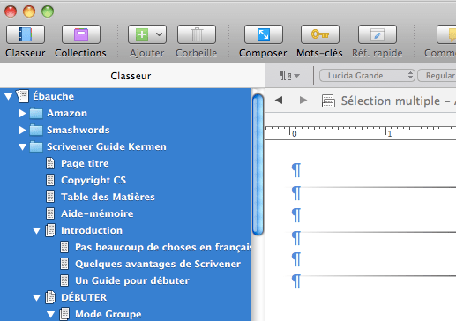Screen dimensions: 456x321
Task: Click the Composer toolbar label
Action: click(263, 53)
